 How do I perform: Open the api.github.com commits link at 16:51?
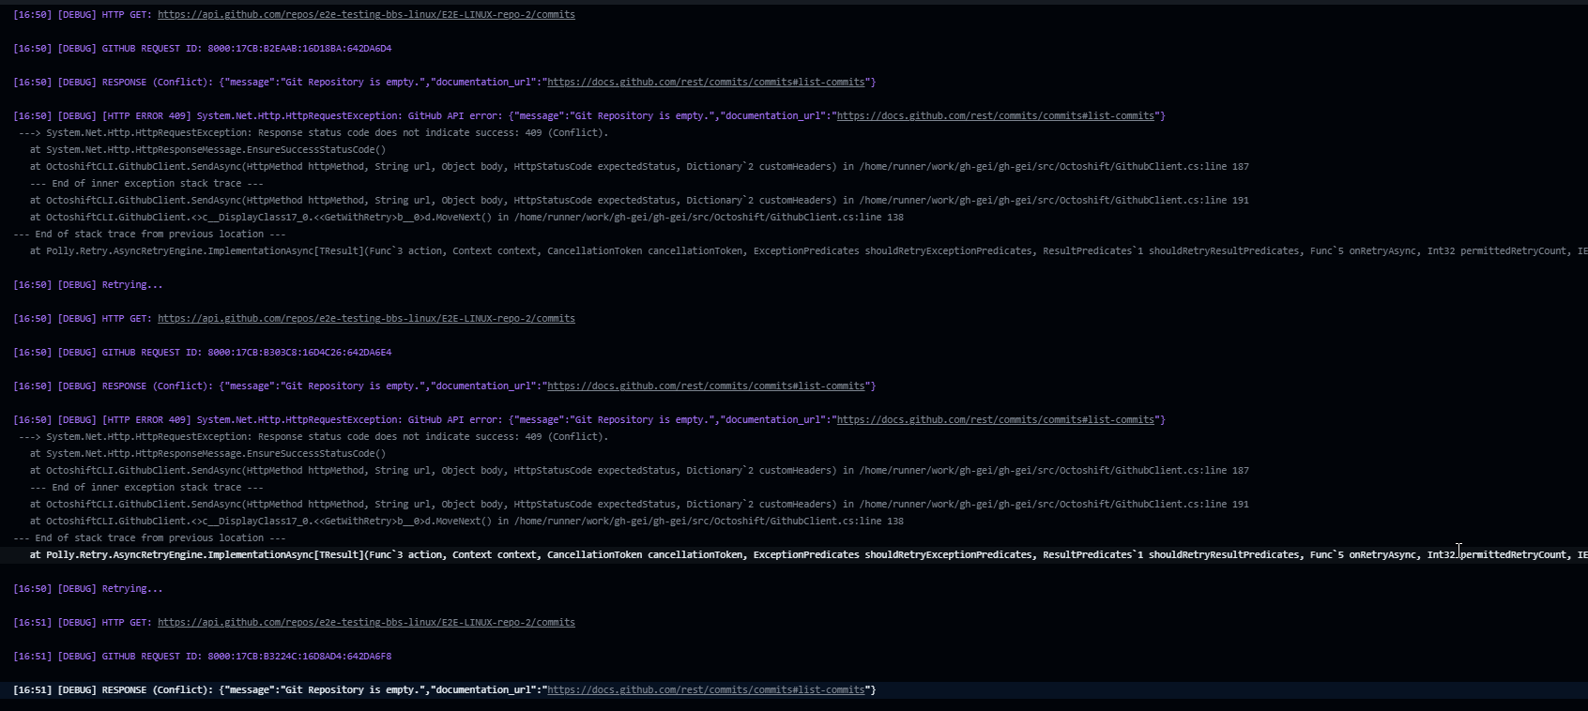pyautogui.click(x=366, y=623)
